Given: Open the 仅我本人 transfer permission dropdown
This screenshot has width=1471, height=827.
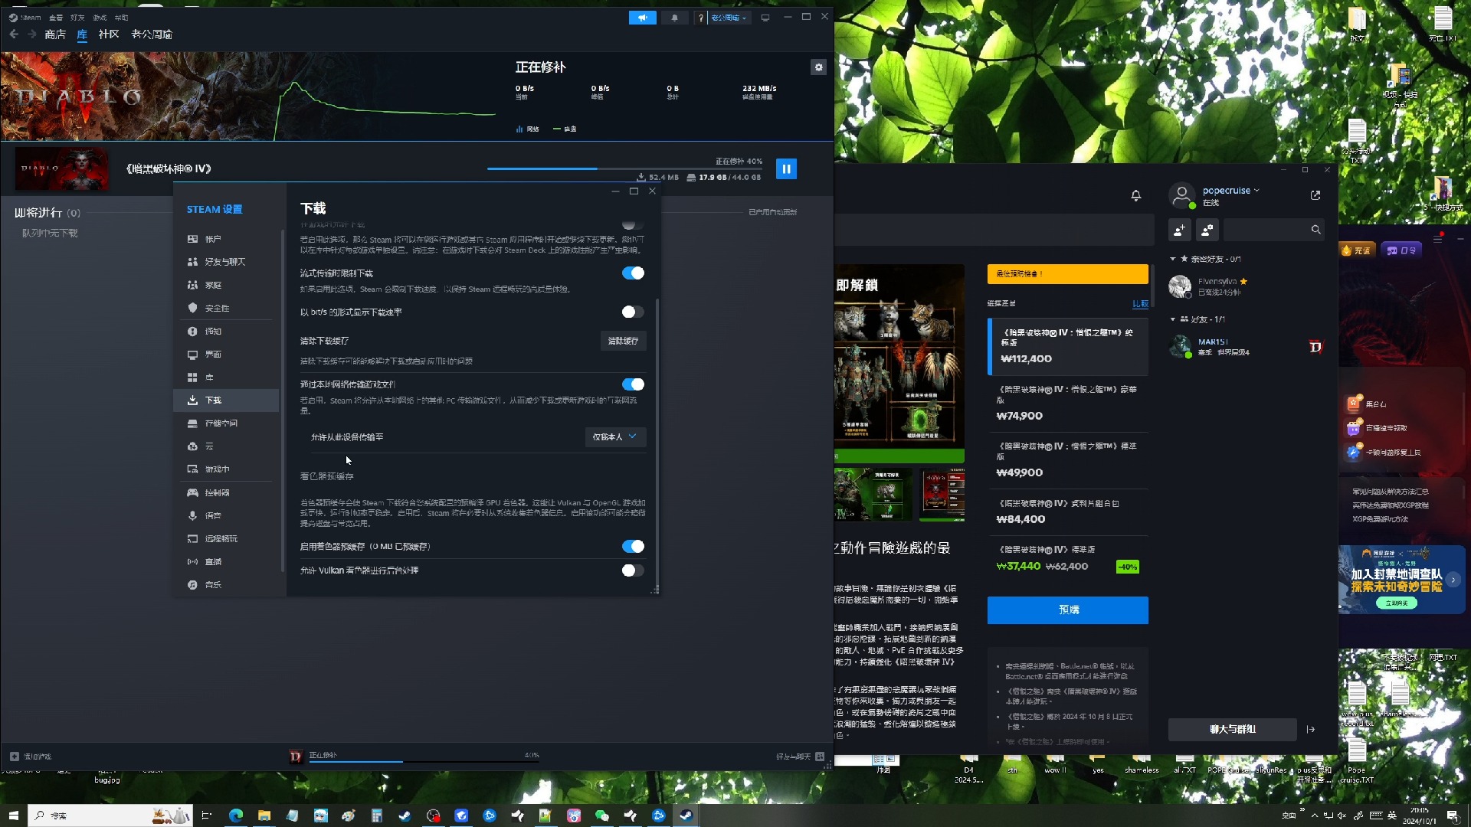Looking at the screenshot, I should (615, 436).
